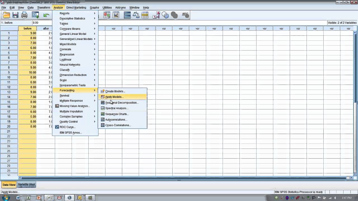Choose IBM SPSS Amos menu item
Image resolution: width=358 pixels, height=201 pixels.
coord(75,133)
